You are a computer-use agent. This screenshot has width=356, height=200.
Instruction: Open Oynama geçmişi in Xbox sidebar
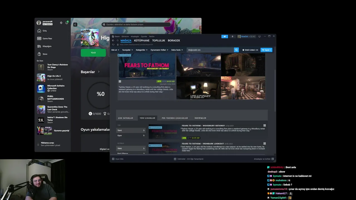(x=53, y=131)
